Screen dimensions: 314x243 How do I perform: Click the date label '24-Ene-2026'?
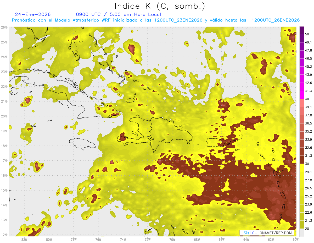[x=33, y=14]
